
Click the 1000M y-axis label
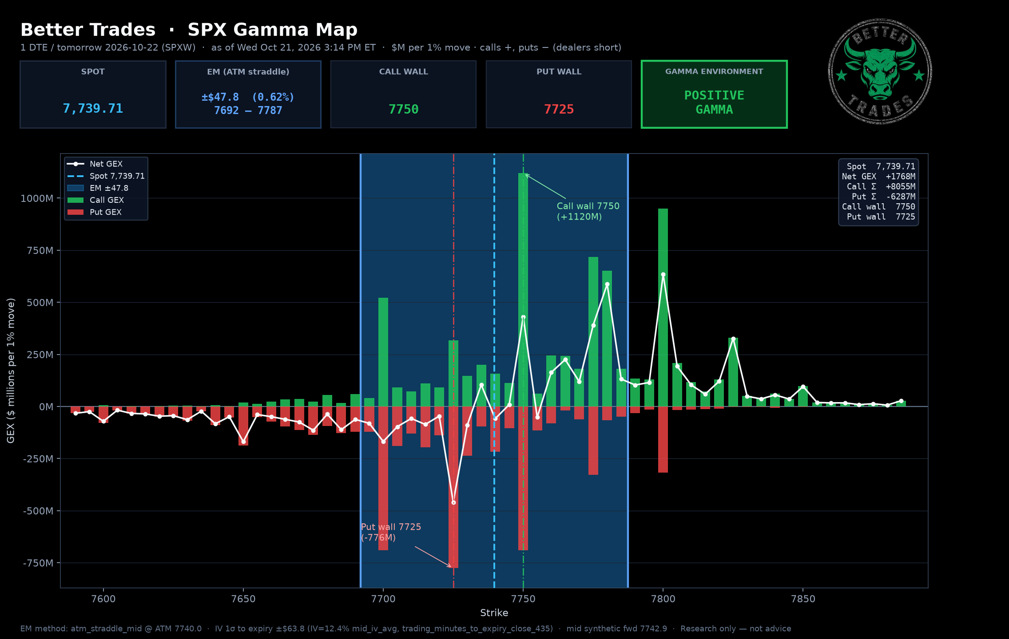pos(37,198)
